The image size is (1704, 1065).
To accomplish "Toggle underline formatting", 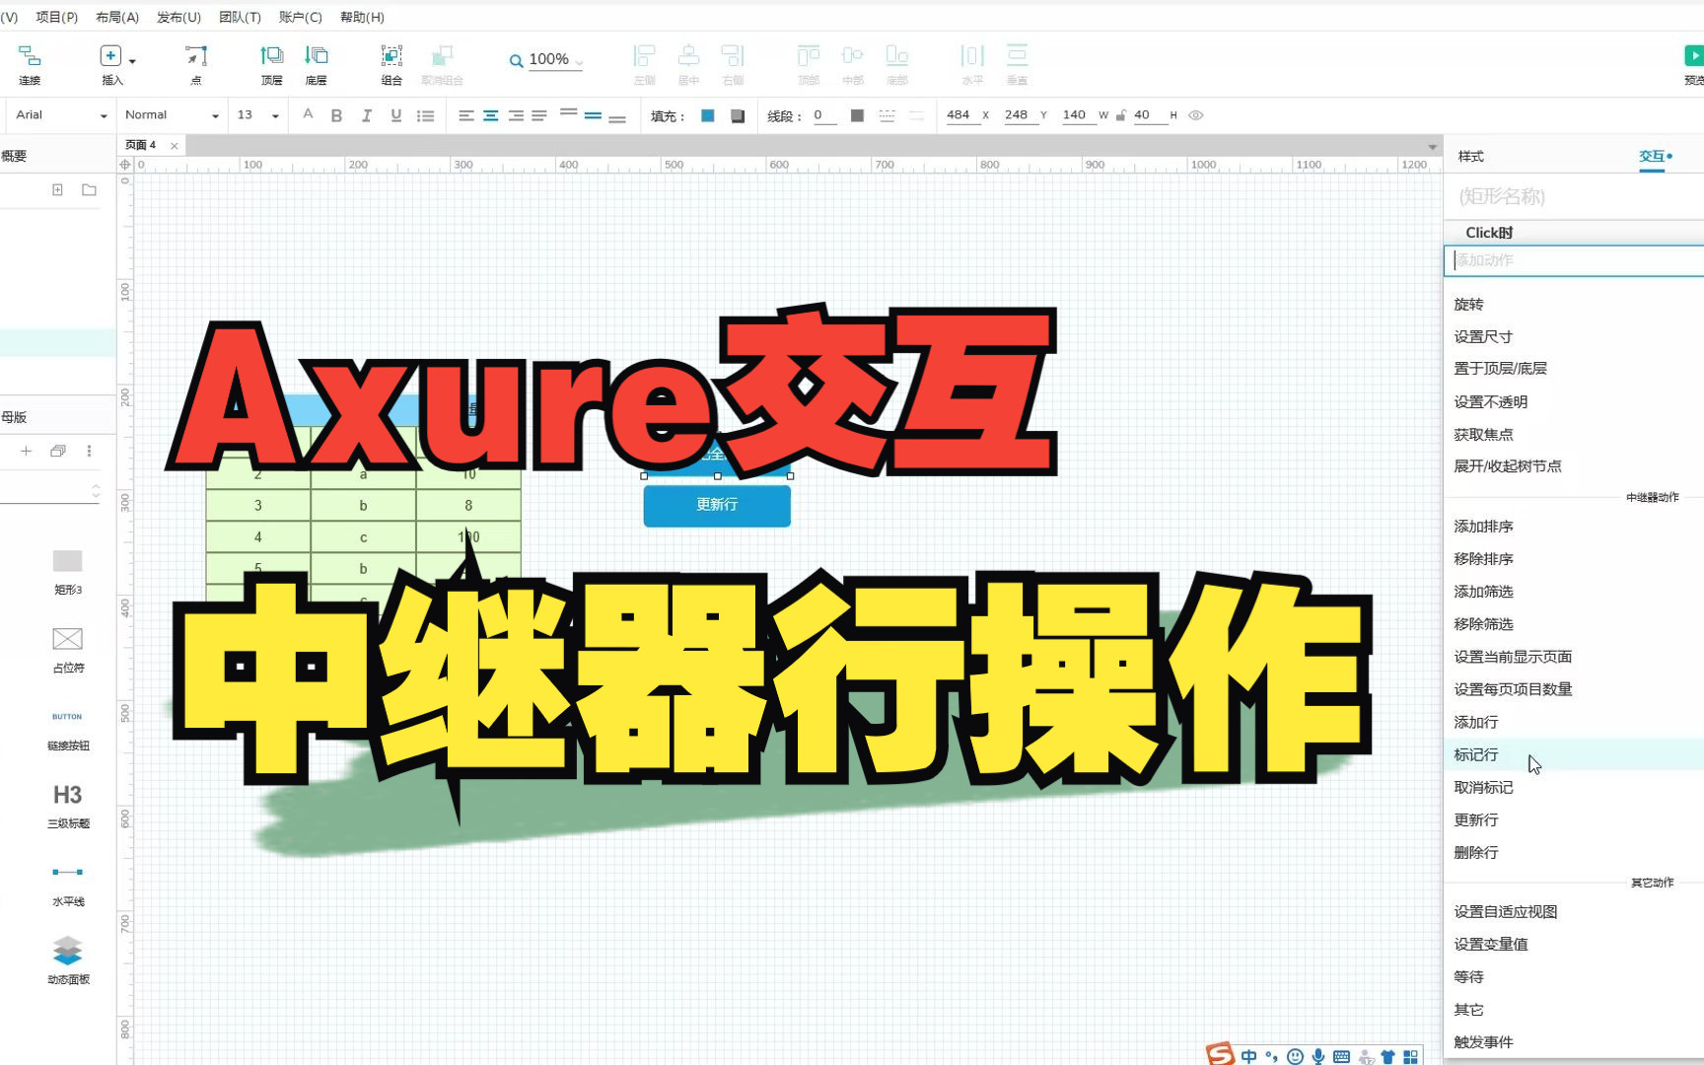I will coord(395,115).
